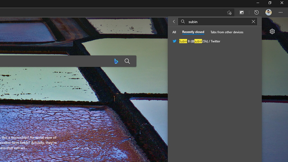Clear the subin search text
Image resolution: width=288 pixels, height=162 pixels.
253,22
